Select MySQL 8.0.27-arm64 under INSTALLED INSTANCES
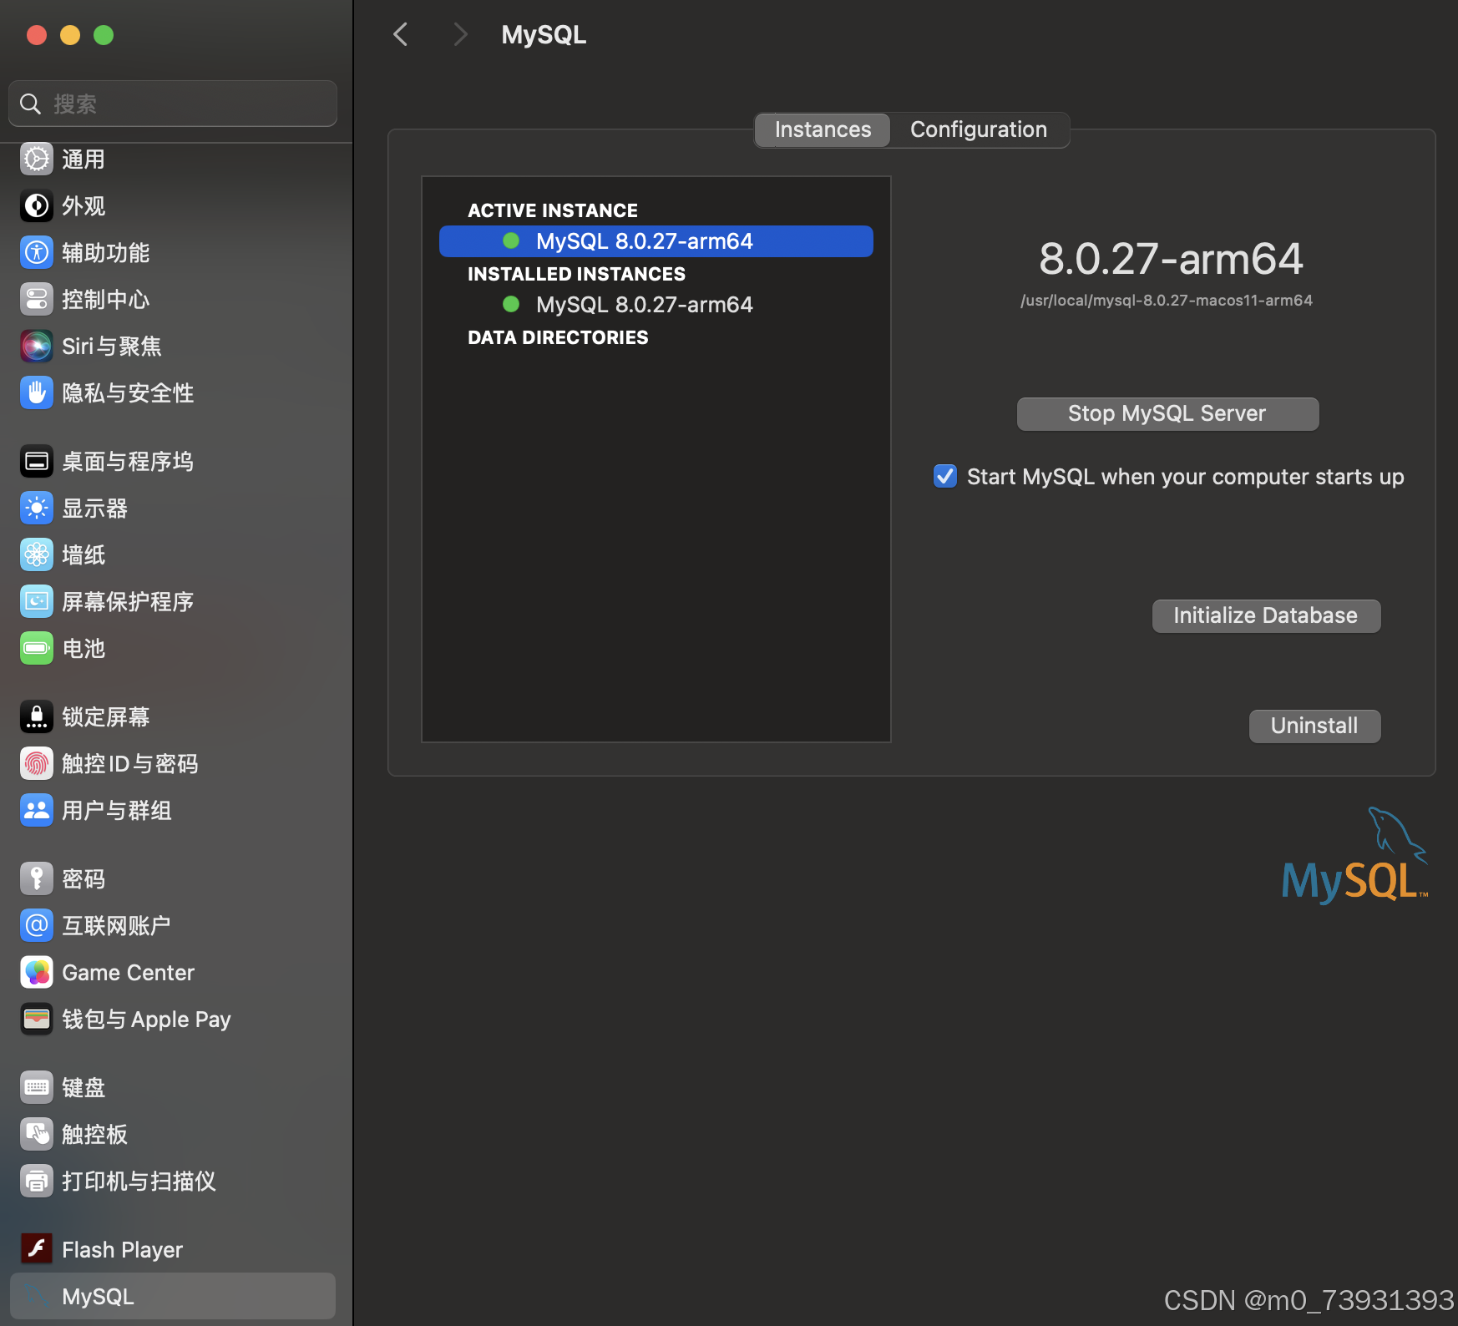This screenshot has height=1326, width=1458. tap(643, 304)
